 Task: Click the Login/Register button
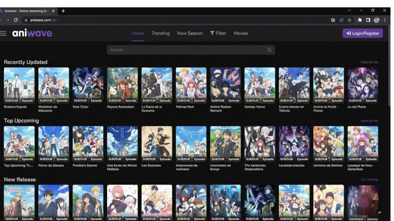(x=363, y=33)
